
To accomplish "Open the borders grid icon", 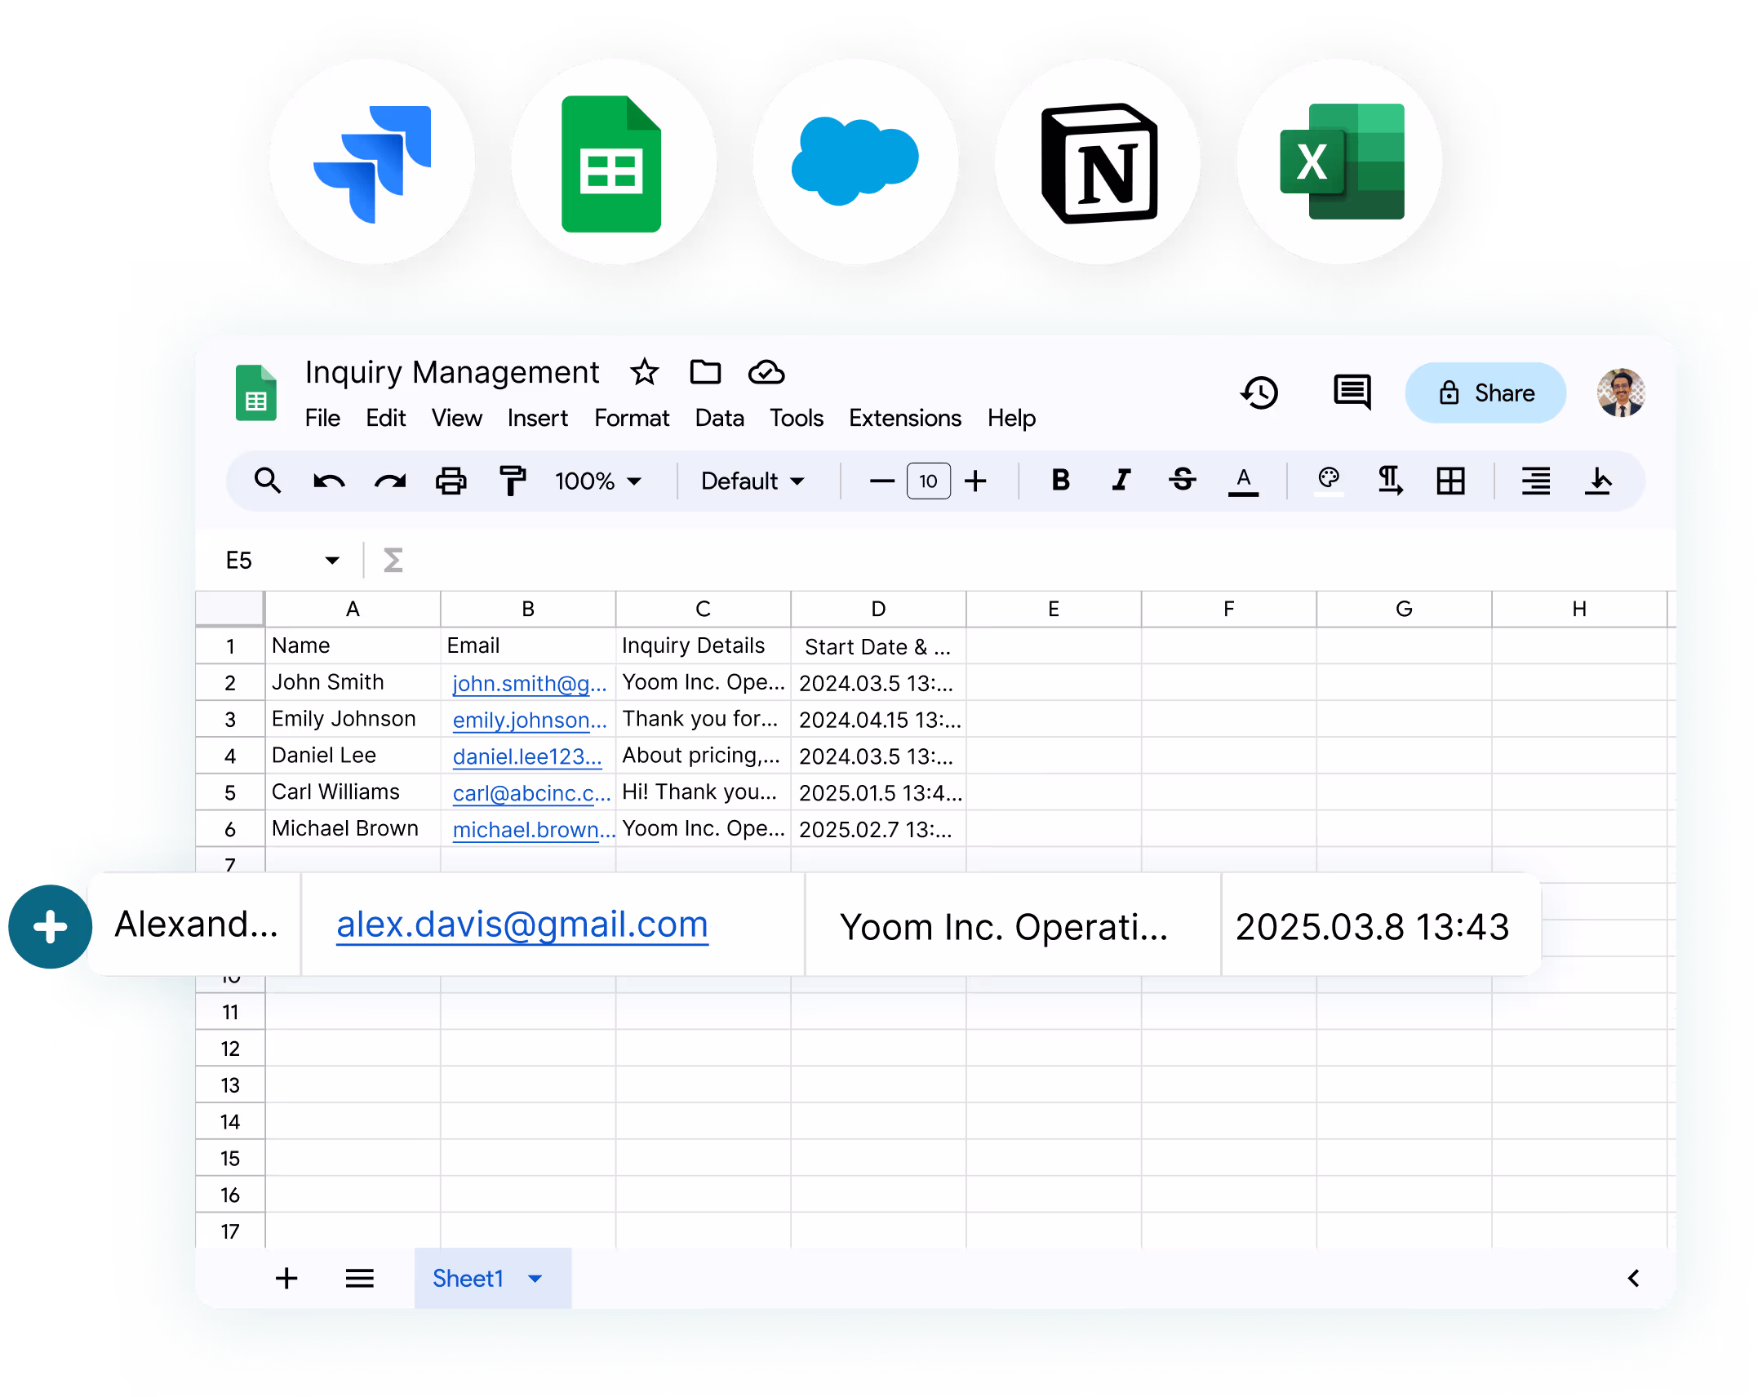I will [1450, 481].
